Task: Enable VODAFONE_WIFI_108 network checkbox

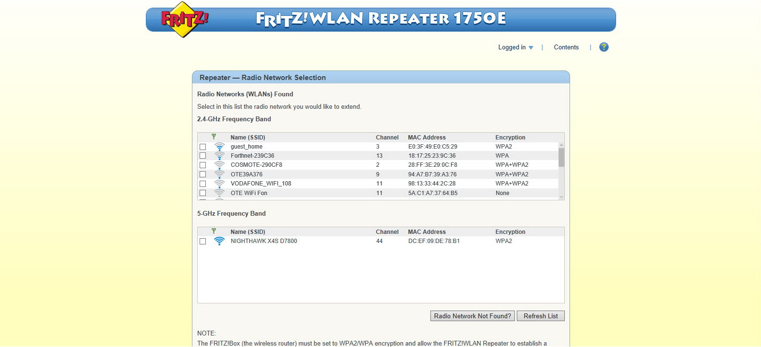Action: coord(202,184)
